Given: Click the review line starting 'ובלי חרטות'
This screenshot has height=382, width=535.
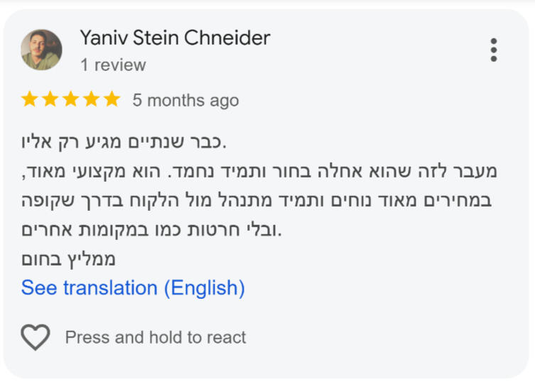Looking at the screenshot, I should pyautogui.click(x=151, y=229).
